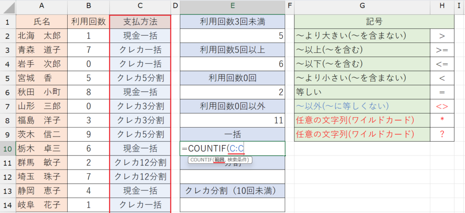Select cell 静岡 恵子

pos(41,191)
